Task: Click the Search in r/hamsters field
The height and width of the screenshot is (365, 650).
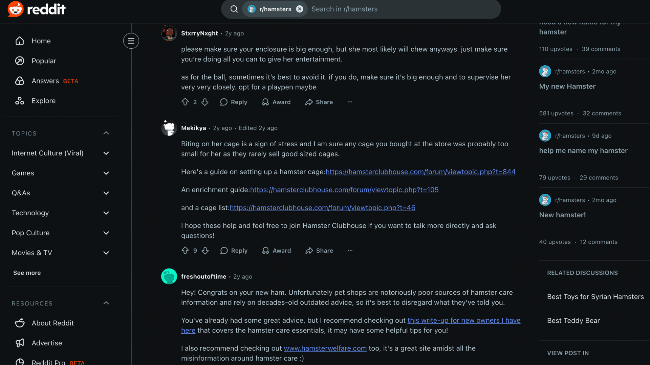Action: (x=403, y=9)
